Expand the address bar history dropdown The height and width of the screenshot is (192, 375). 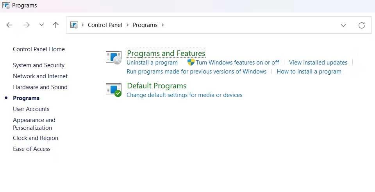coord(343,25)
